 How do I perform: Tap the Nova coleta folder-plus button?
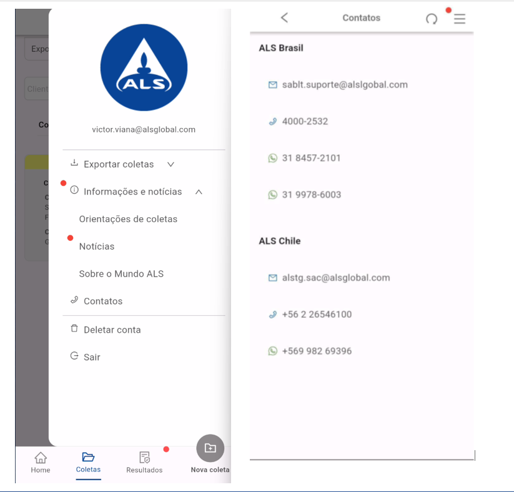pyautogui.click(x=210, y=448)
